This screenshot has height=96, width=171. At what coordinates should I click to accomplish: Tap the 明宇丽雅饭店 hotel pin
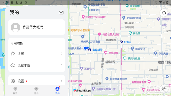click(x=149, y=82)
